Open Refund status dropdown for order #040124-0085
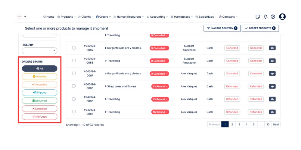Image resolution: width=301 pixels, height=150 pixels. [x=160, y=99]
